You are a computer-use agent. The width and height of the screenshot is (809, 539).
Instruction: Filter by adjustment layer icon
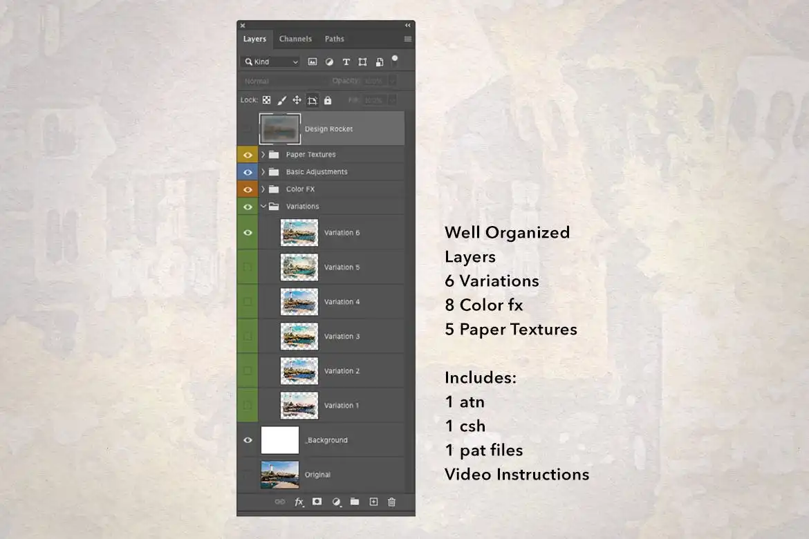coord(329,62)
